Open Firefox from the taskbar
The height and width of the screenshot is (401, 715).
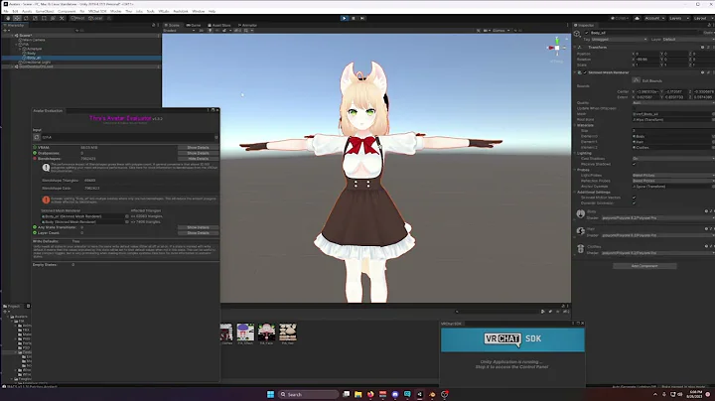click(370, 394)
